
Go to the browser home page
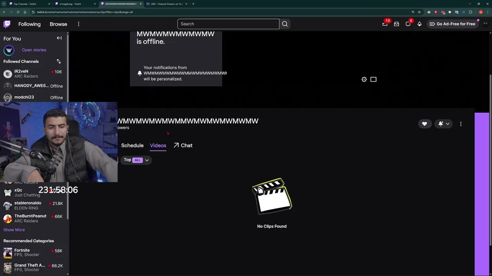(x=25, y=12)
